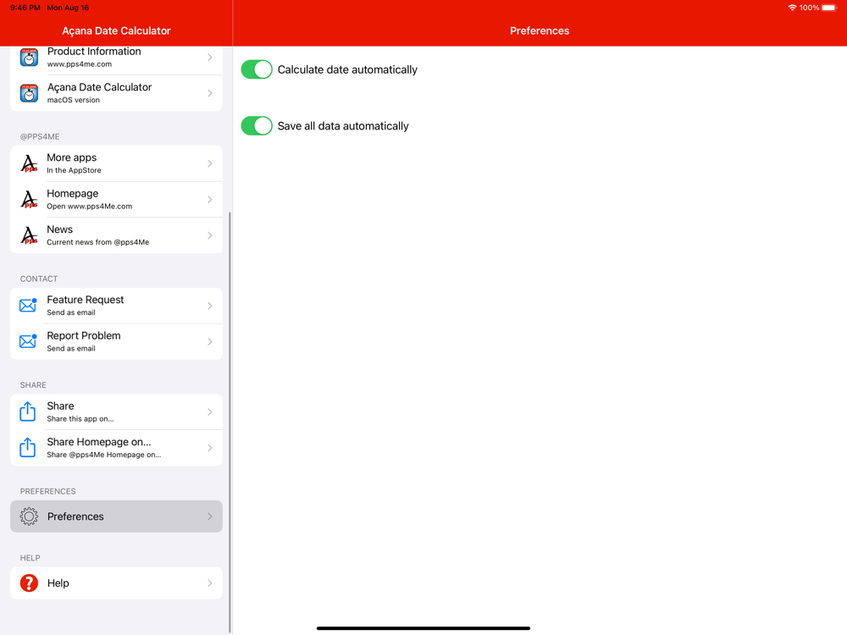The width and height of the screenshot is (847, 635).
Task: Click the More apps PPS logo icon
Action: [29, 163]
